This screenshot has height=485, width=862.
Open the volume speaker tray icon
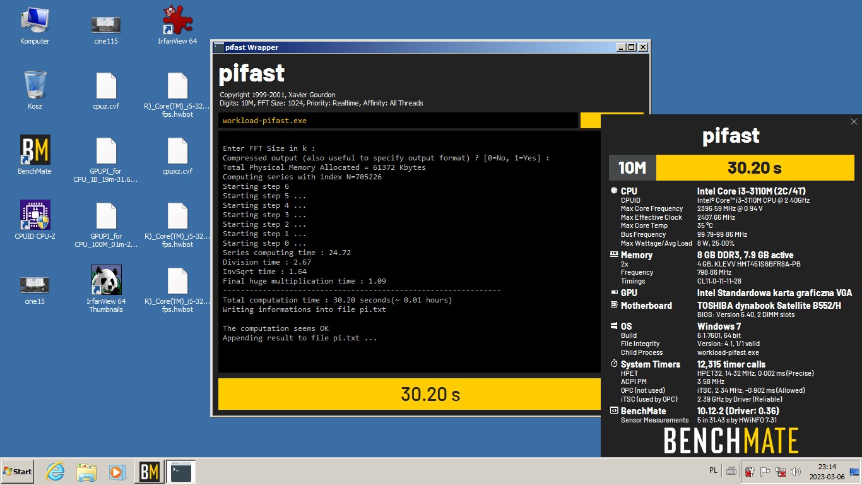(x=796, y=472)
